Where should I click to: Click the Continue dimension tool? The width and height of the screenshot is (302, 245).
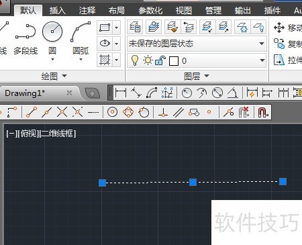(283, 93)
